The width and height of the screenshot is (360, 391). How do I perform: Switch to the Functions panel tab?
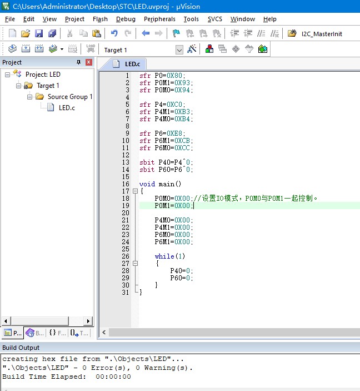coord(57,333)
